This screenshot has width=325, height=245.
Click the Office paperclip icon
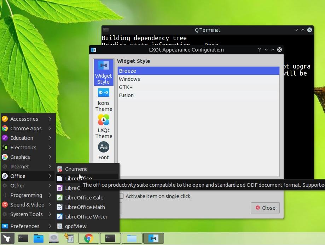point(5,176)
